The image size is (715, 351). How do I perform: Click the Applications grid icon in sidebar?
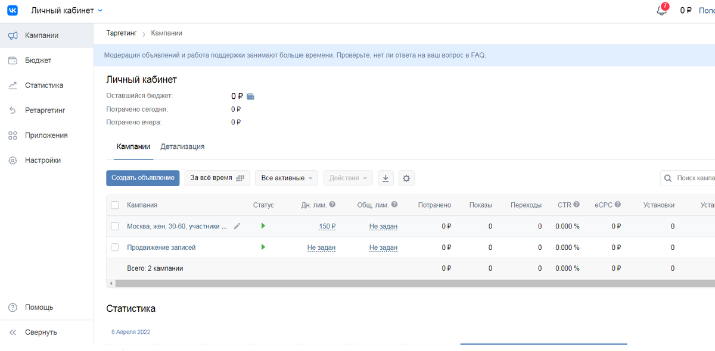tap(13, 136)
